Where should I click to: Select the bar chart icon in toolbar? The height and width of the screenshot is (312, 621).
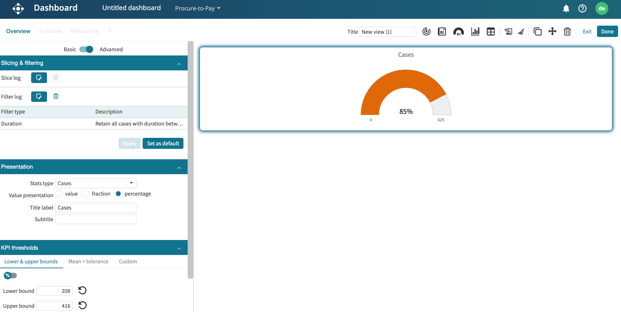[x=475, y=31]
